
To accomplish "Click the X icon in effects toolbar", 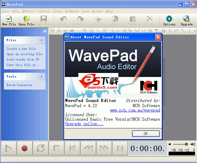I will tap(170, 31).
